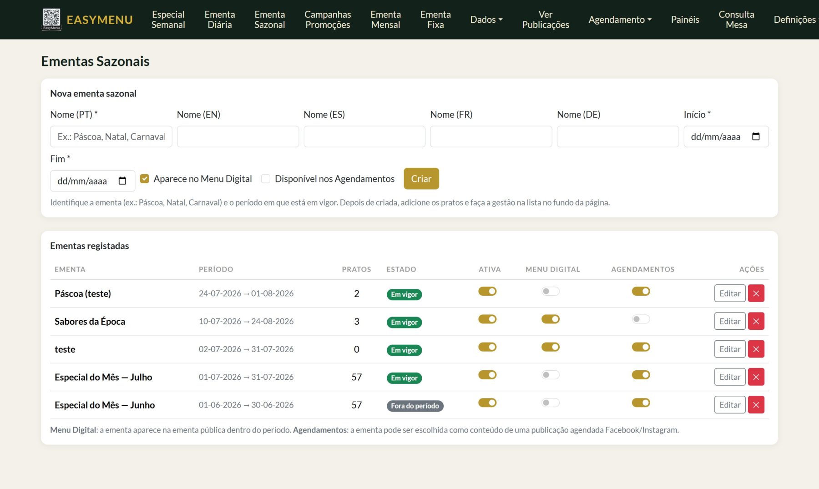Disable Agendamentos for Especial do Mês — Julho
Image resolution: width=819 pixels, height=489 pixels.
641,375
